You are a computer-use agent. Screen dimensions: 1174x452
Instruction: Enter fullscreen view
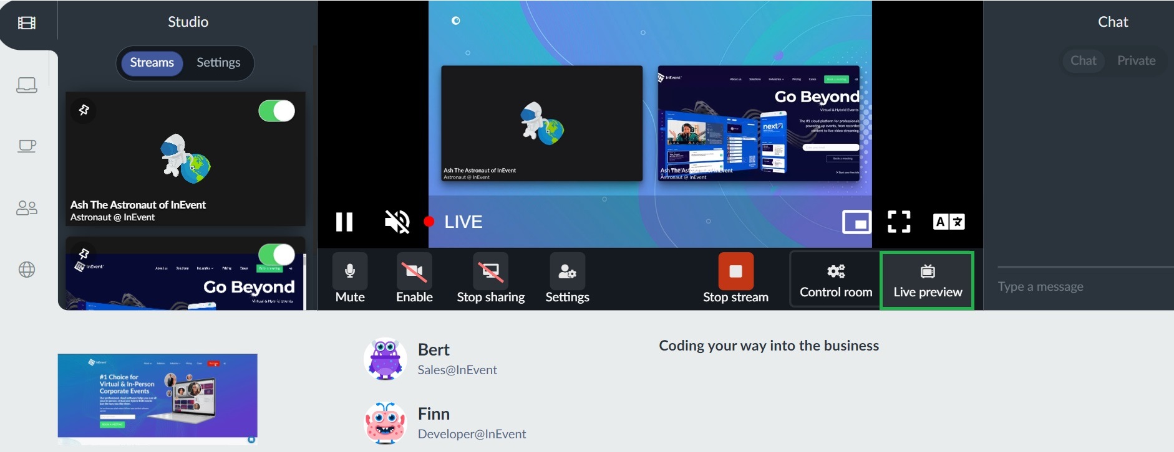[899, 222]
